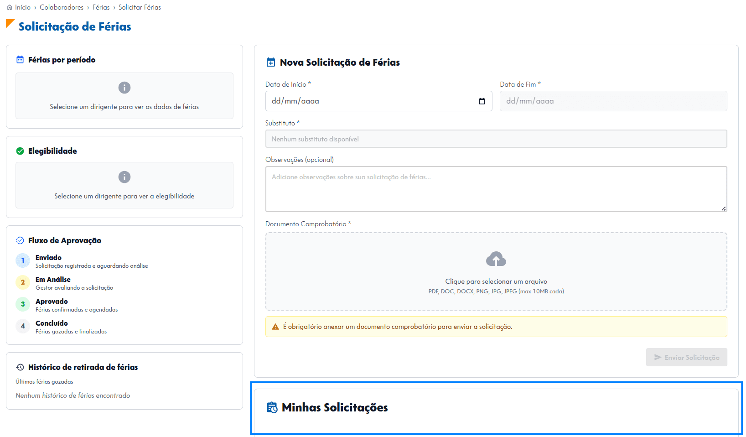Image resolution: width=746 pixels, height=437 pixels.
Task: Click the Minhas Solicitações icon
Action: (x=272, y=407)
